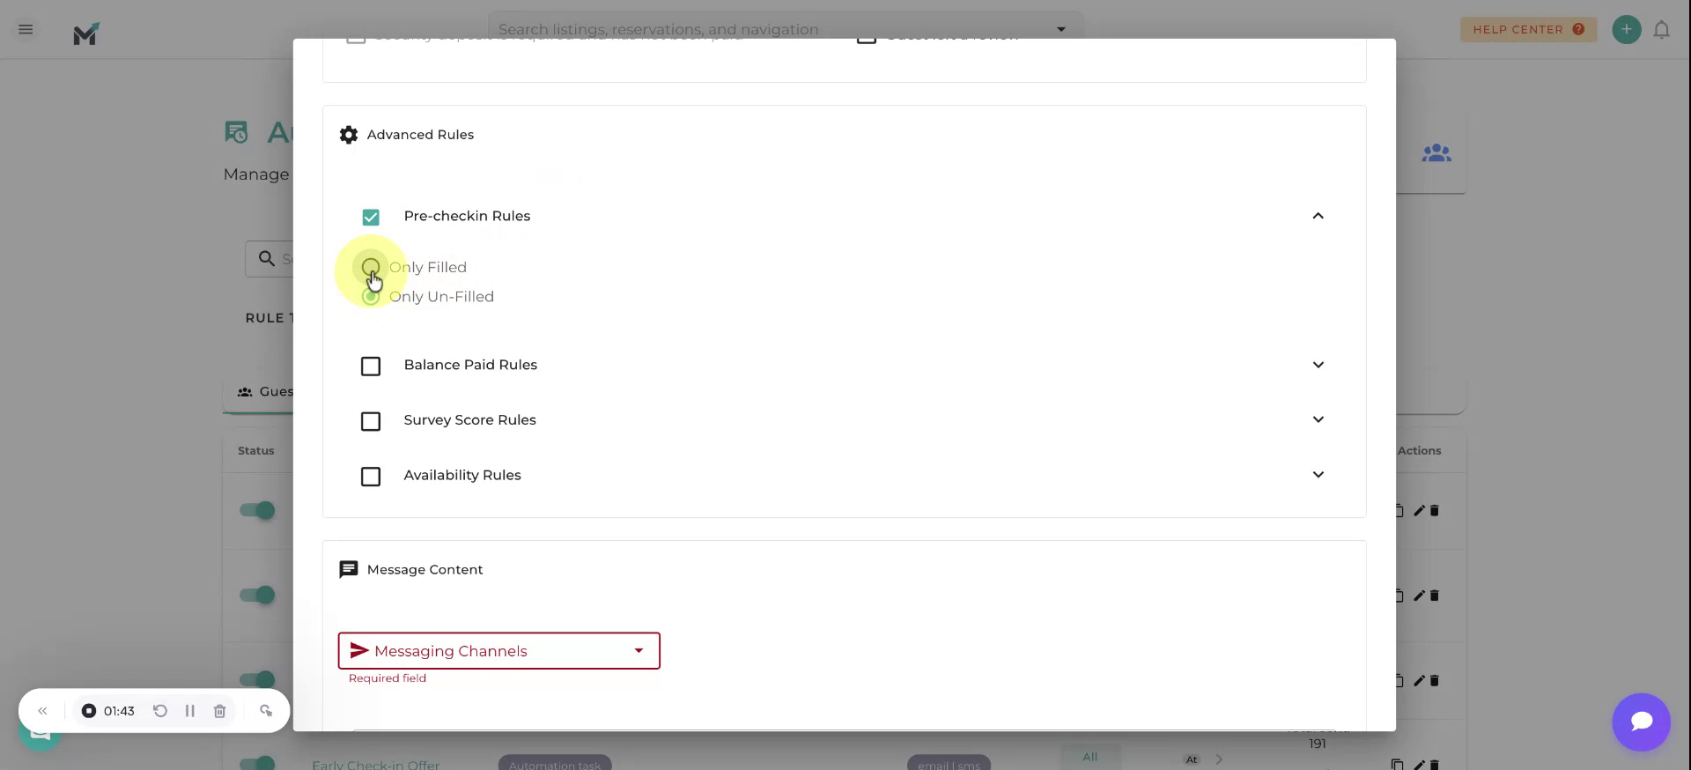Delete the recording with trash icon

point(220,711)
